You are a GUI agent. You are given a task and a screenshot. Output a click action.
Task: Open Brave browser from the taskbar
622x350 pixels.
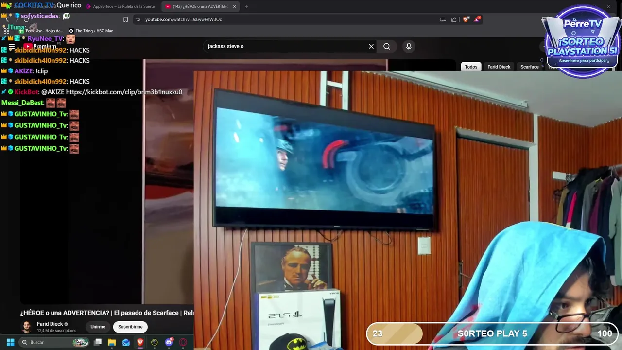pos(140,342)
